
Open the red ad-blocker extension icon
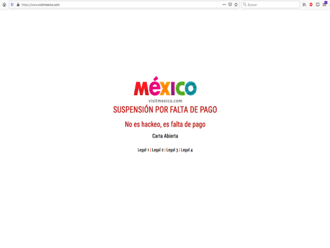tap(311, 5)
